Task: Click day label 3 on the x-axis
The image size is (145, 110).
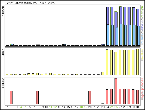Action: pyautogui.click(x=17, y=107)
